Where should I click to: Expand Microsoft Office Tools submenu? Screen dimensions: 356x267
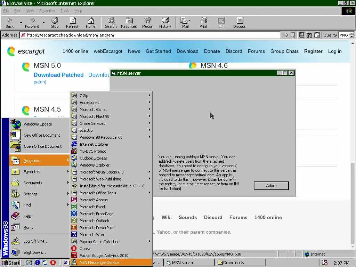(111, 193)
